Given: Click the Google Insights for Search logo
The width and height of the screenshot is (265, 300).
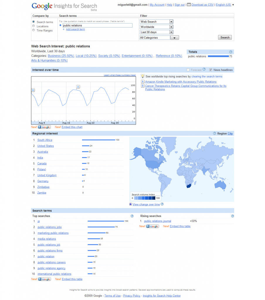Looking at the screenshot, I should pos(64,6).
